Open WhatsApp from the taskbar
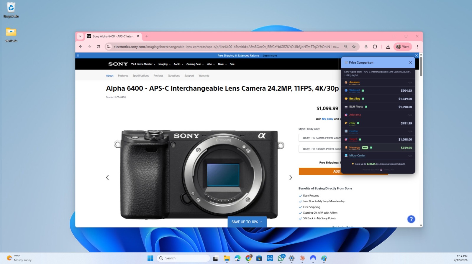The width and height of the screenshot is (472, 264). point(281,258)
